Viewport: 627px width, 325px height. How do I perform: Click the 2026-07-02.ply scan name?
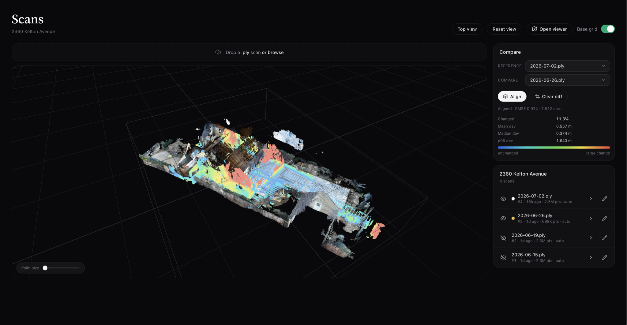tap(535, 196)
